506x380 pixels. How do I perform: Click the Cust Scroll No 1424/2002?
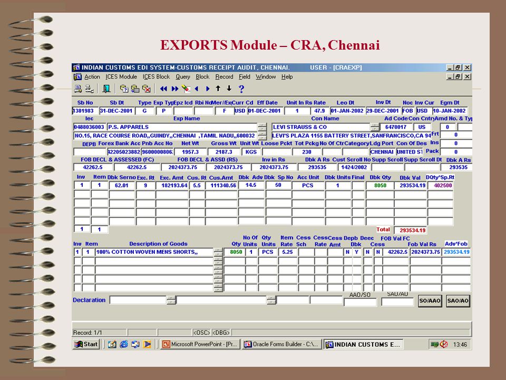pyautogui.click(x=354, y=167)
